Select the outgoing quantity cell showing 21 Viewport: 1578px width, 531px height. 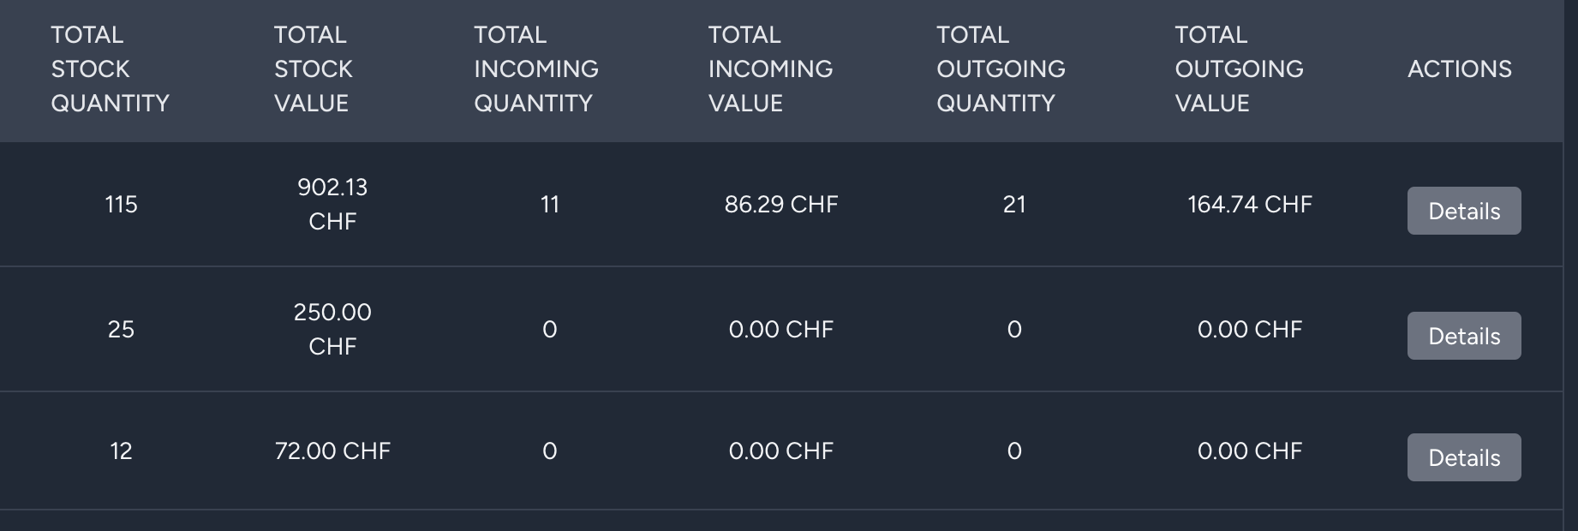pyautogui.click(x=1014, y=205)
